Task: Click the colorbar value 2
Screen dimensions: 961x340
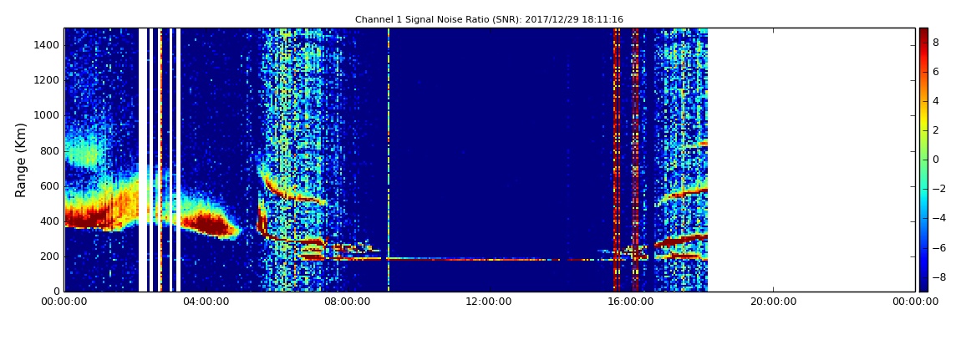Action: pyautogui.click(x=936, y=130)
